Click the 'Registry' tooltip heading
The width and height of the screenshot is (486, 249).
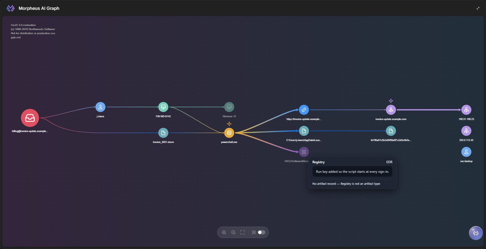319,162
